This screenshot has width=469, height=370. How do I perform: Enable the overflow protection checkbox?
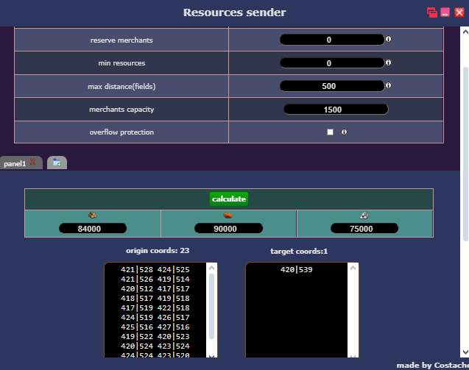[330, 132]
